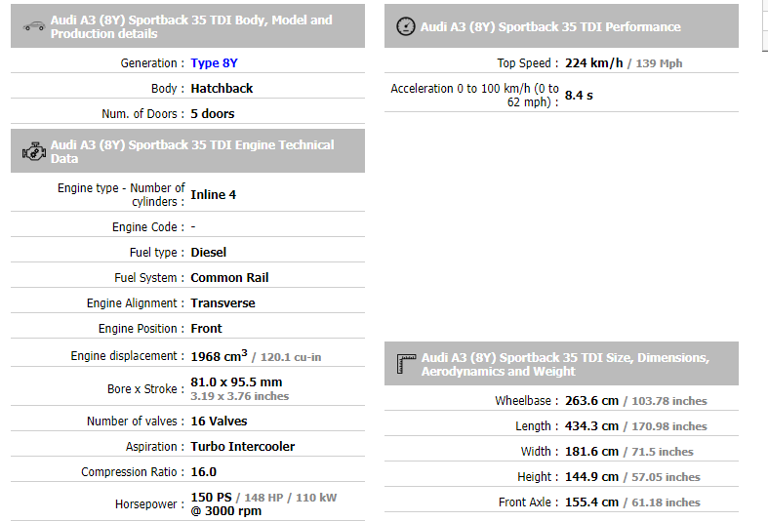
Task: Click the 139 Mph top speed conversion
Action: point(659,63)
